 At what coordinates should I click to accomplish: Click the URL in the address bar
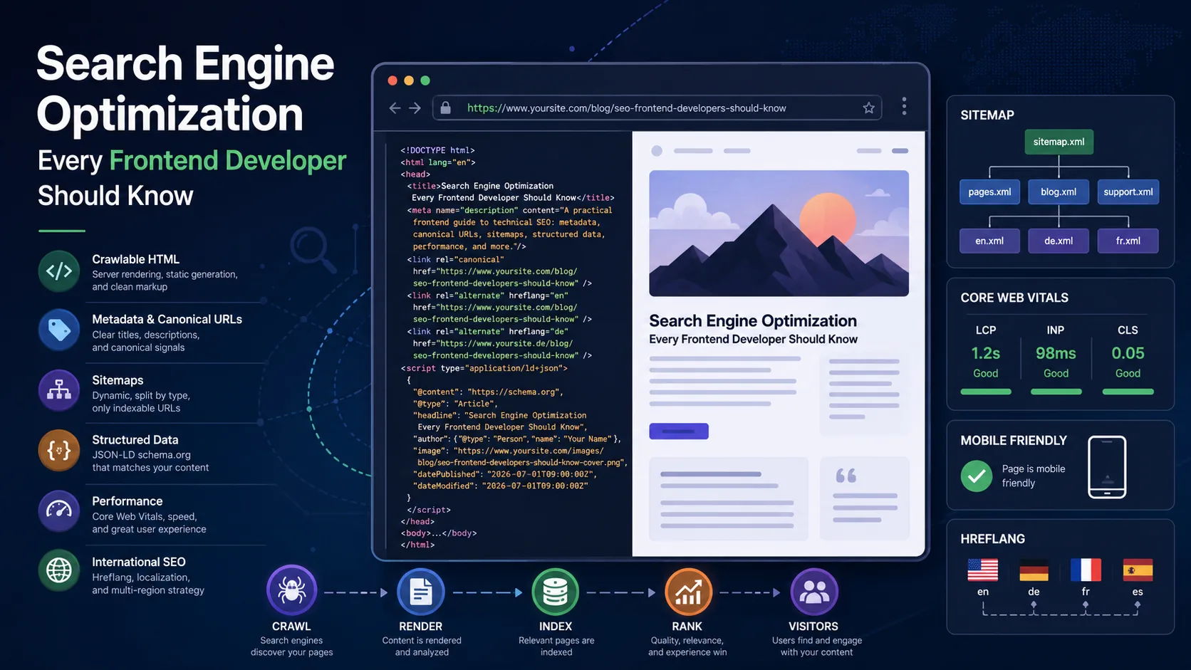pos(627,108)
